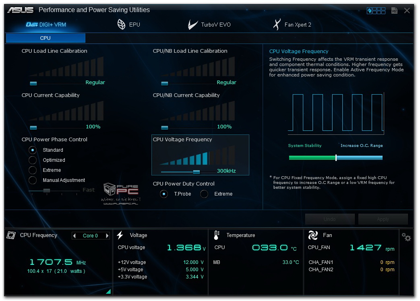Choose Extreme under CPU Power Duty Control

click(204, 194)
